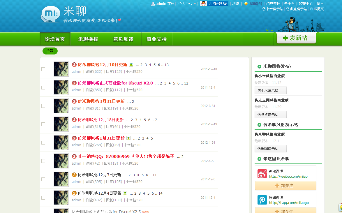Click image attachment icon on 12月10日更新 thread

pos(131,65)
